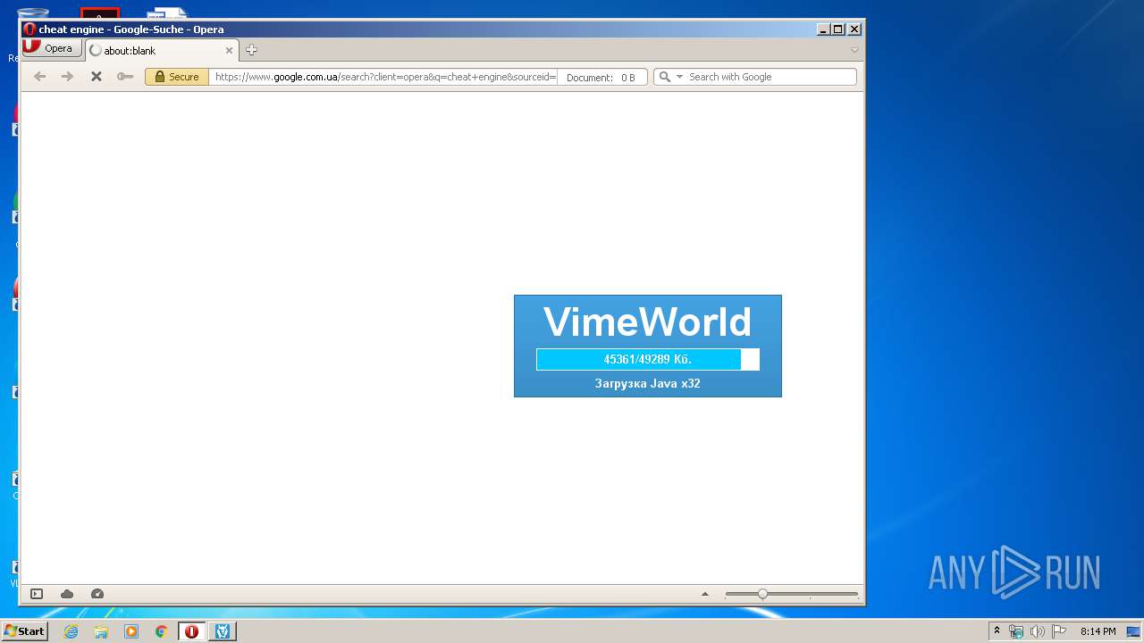This screenshot has width=1144, height=643.
Task: Go forward to next page
Action: point(67,77)
